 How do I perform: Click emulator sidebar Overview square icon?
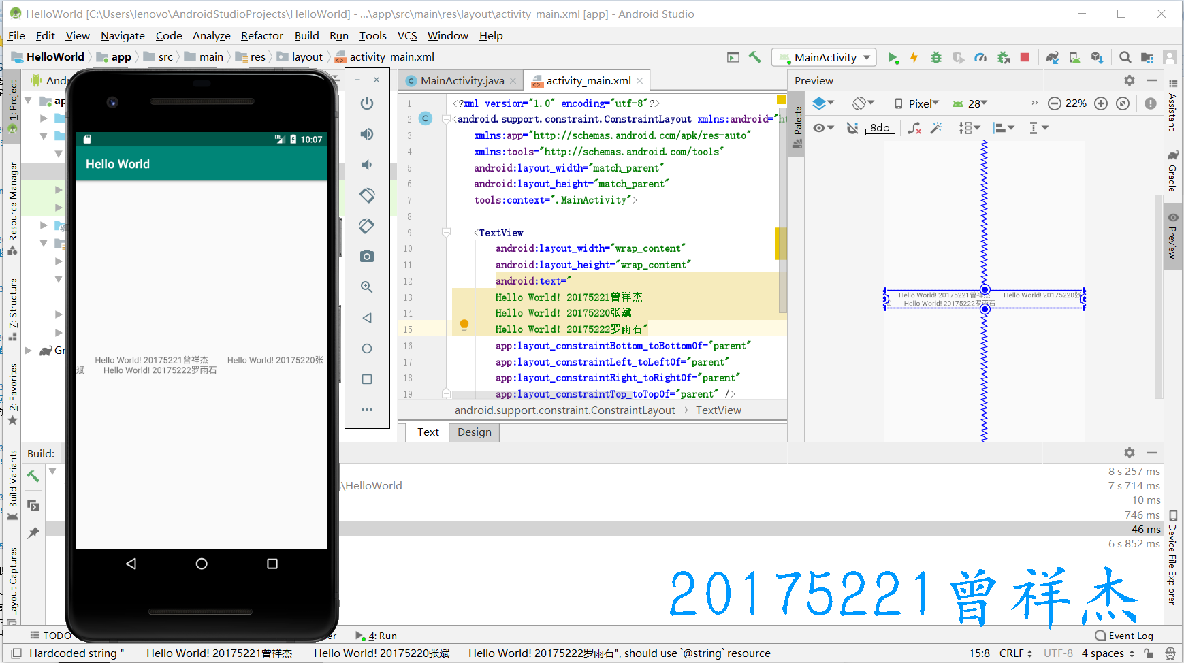click(x=367, y=379)
